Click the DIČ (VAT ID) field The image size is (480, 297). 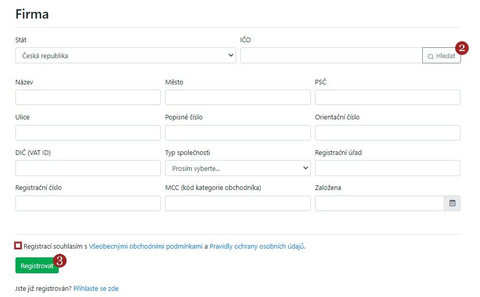pos(88,168)
